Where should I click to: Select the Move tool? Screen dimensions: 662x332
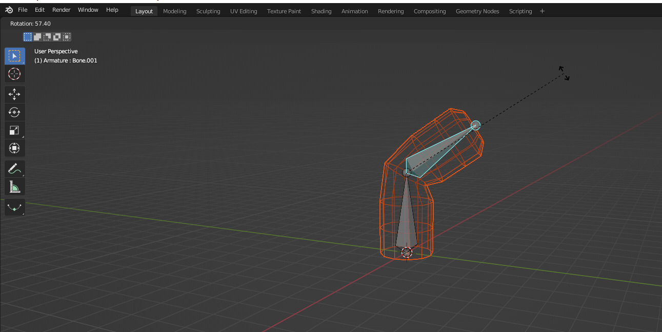[x=14, y=94]
